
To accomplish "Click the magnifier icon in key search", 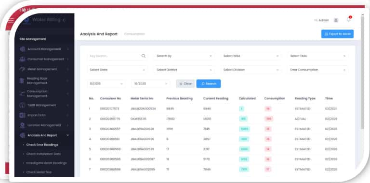I will click(x=144, y=56).
